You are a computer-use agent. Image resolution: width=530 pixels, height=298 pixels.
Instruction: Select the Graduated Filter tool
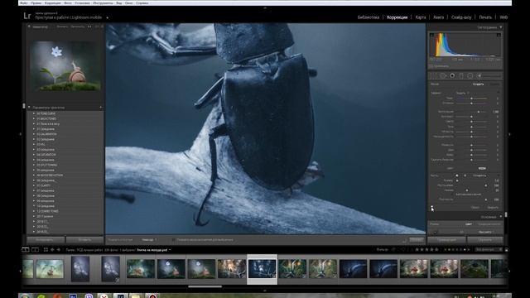pos(461,75)
